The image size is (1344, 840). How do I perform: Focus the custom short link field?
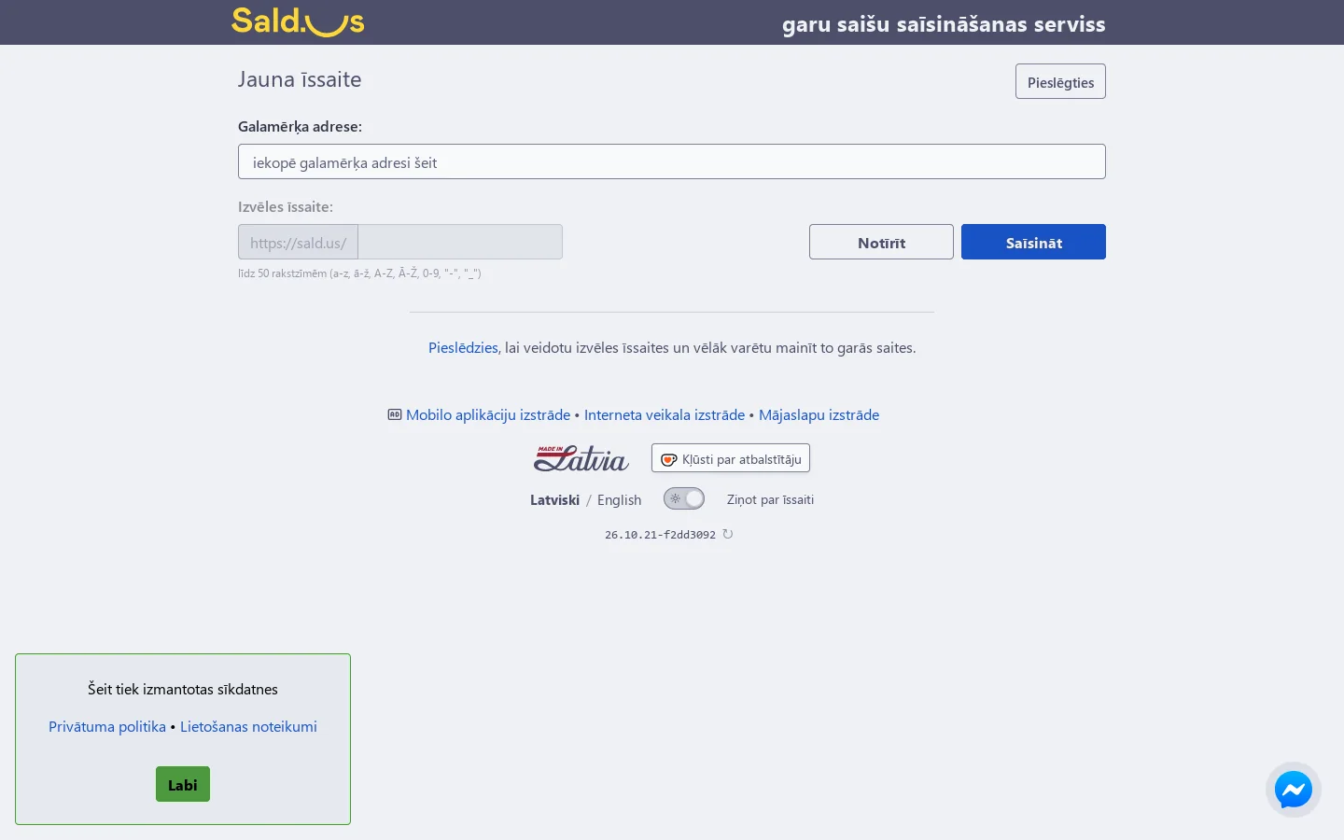460,242
